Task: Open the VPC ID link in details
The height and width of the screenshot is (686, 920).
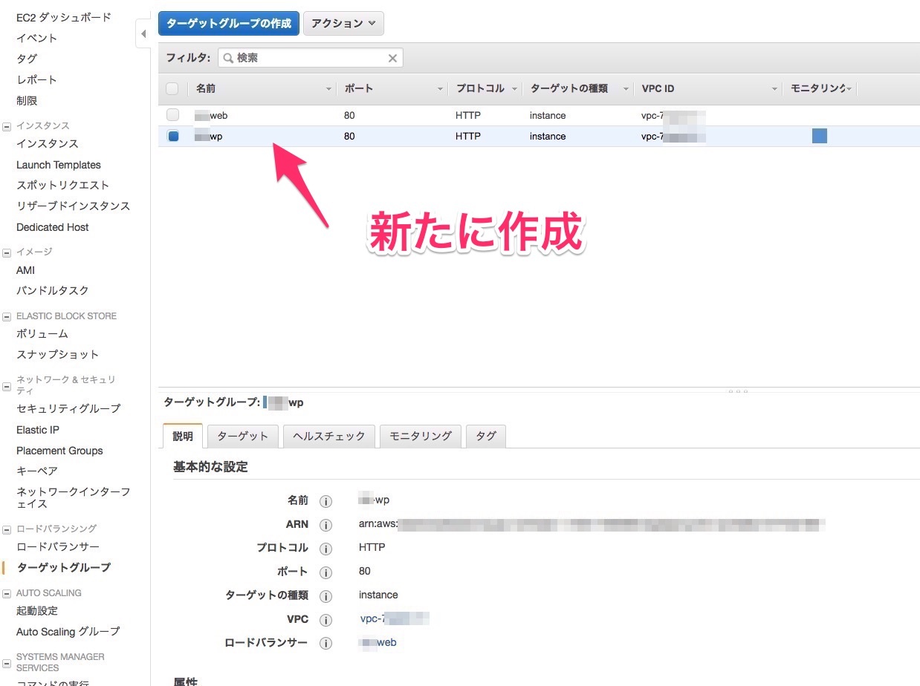Action: [394, 619]
